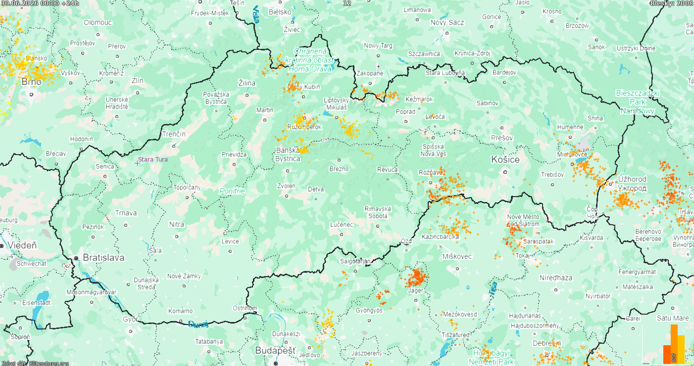Click the Prievidza town label

coord(234,155)
